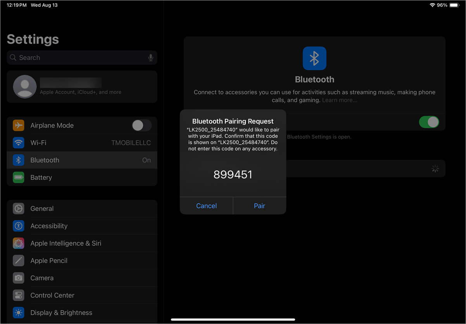Tap the Bluetooth Pairing Request title
The width and height of the screenshot is (466, 324).
[233, 121]
